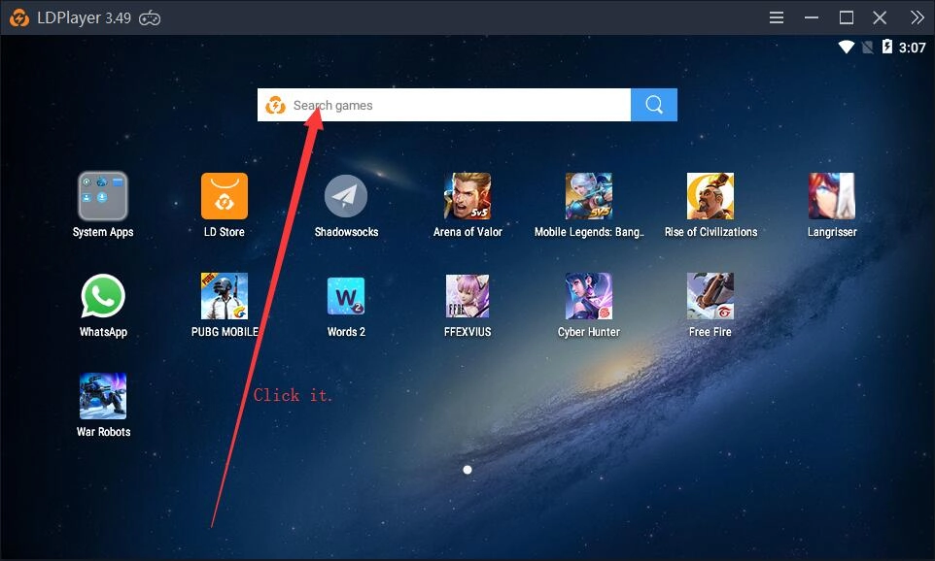Screen dimensions: 935x561
Task: Click the gamepad icon in title bar
Action: tap(150, 17)
